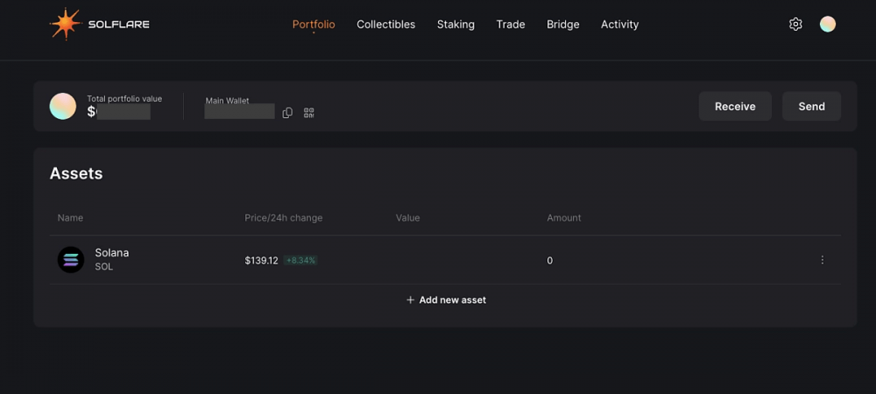Click the Solana coin logo

click(x=71, y=259)
